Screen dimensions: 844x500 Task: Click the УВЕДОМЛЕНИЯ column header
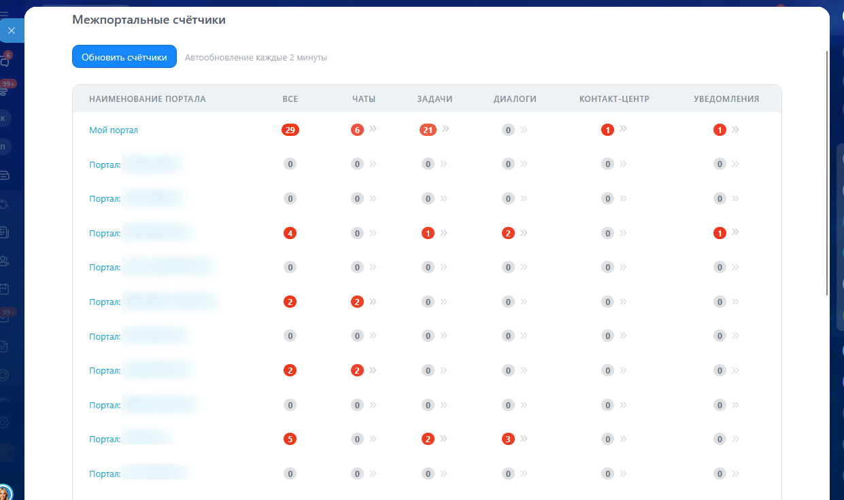pyautogui.click(x=726, y=99)
